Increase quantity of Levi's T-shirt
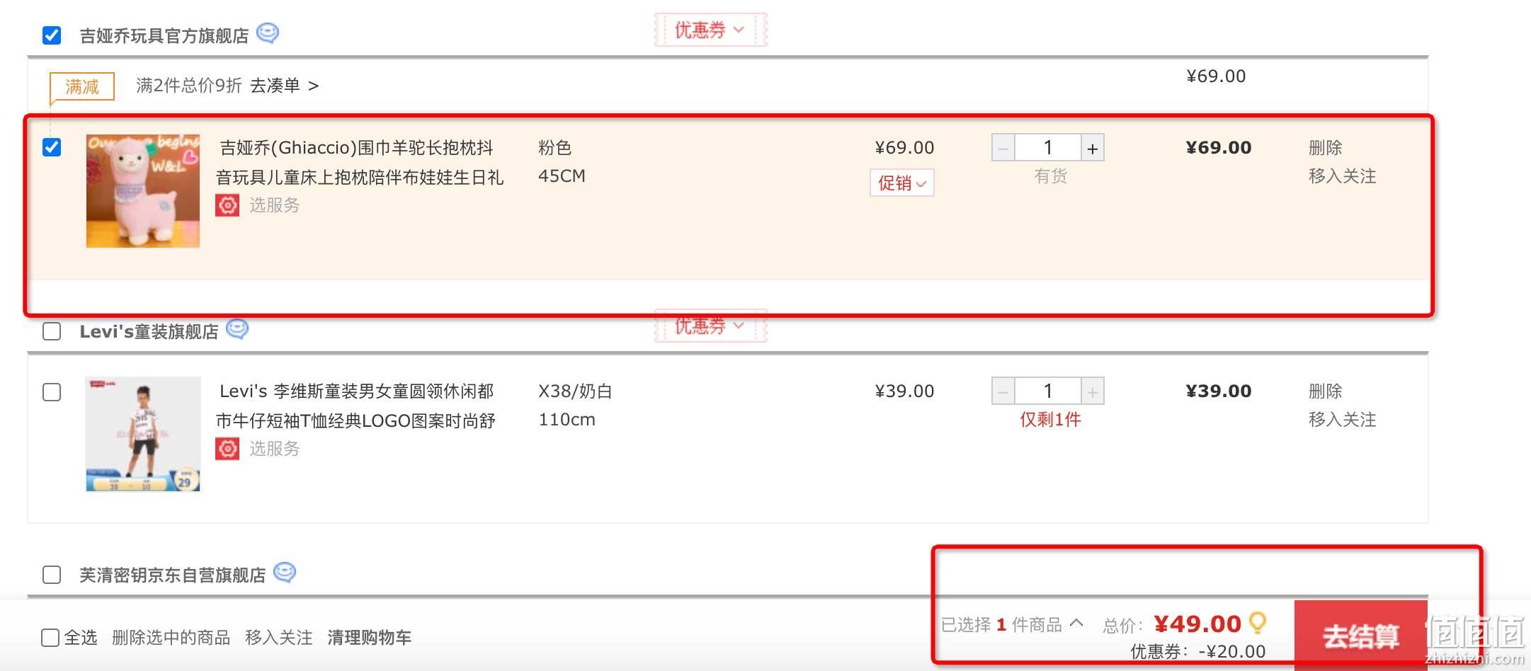Image resolution: width=1531 pixels, height=671 pixels. (1093, 391)
